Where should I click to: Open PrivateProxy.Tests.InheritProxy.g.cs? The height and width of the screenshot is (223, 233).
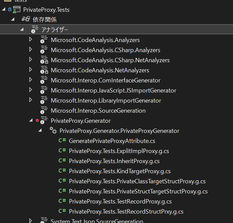[x=114, y=161]
